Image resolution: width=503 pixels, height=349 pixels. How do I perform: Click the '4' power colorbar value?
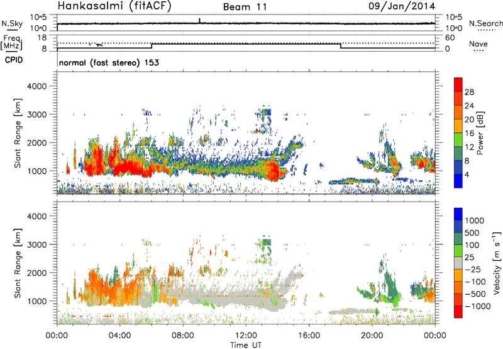pos(467,174)
